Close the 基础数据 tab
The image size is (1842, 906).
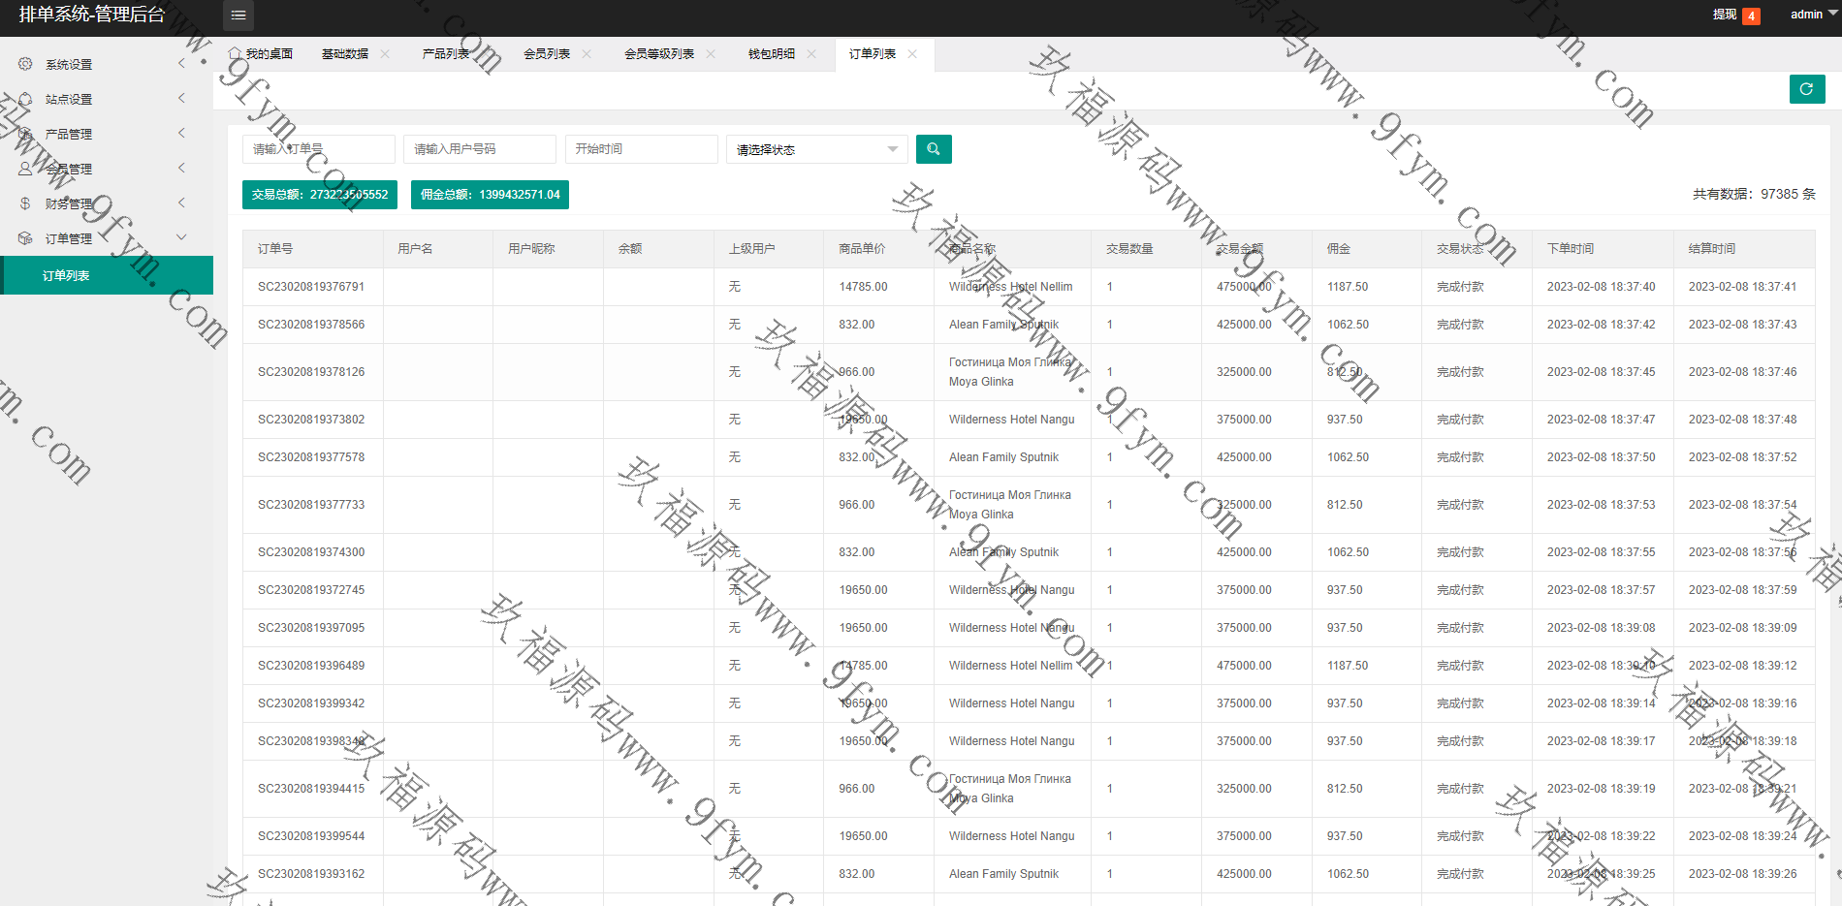point(385,54)
